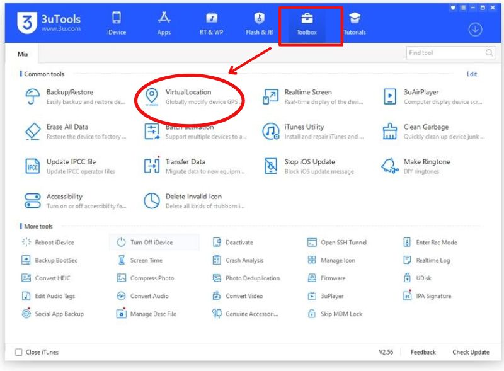Open the Manage Desc File tool
Screen dimensions: 504x371
point(146,314)
